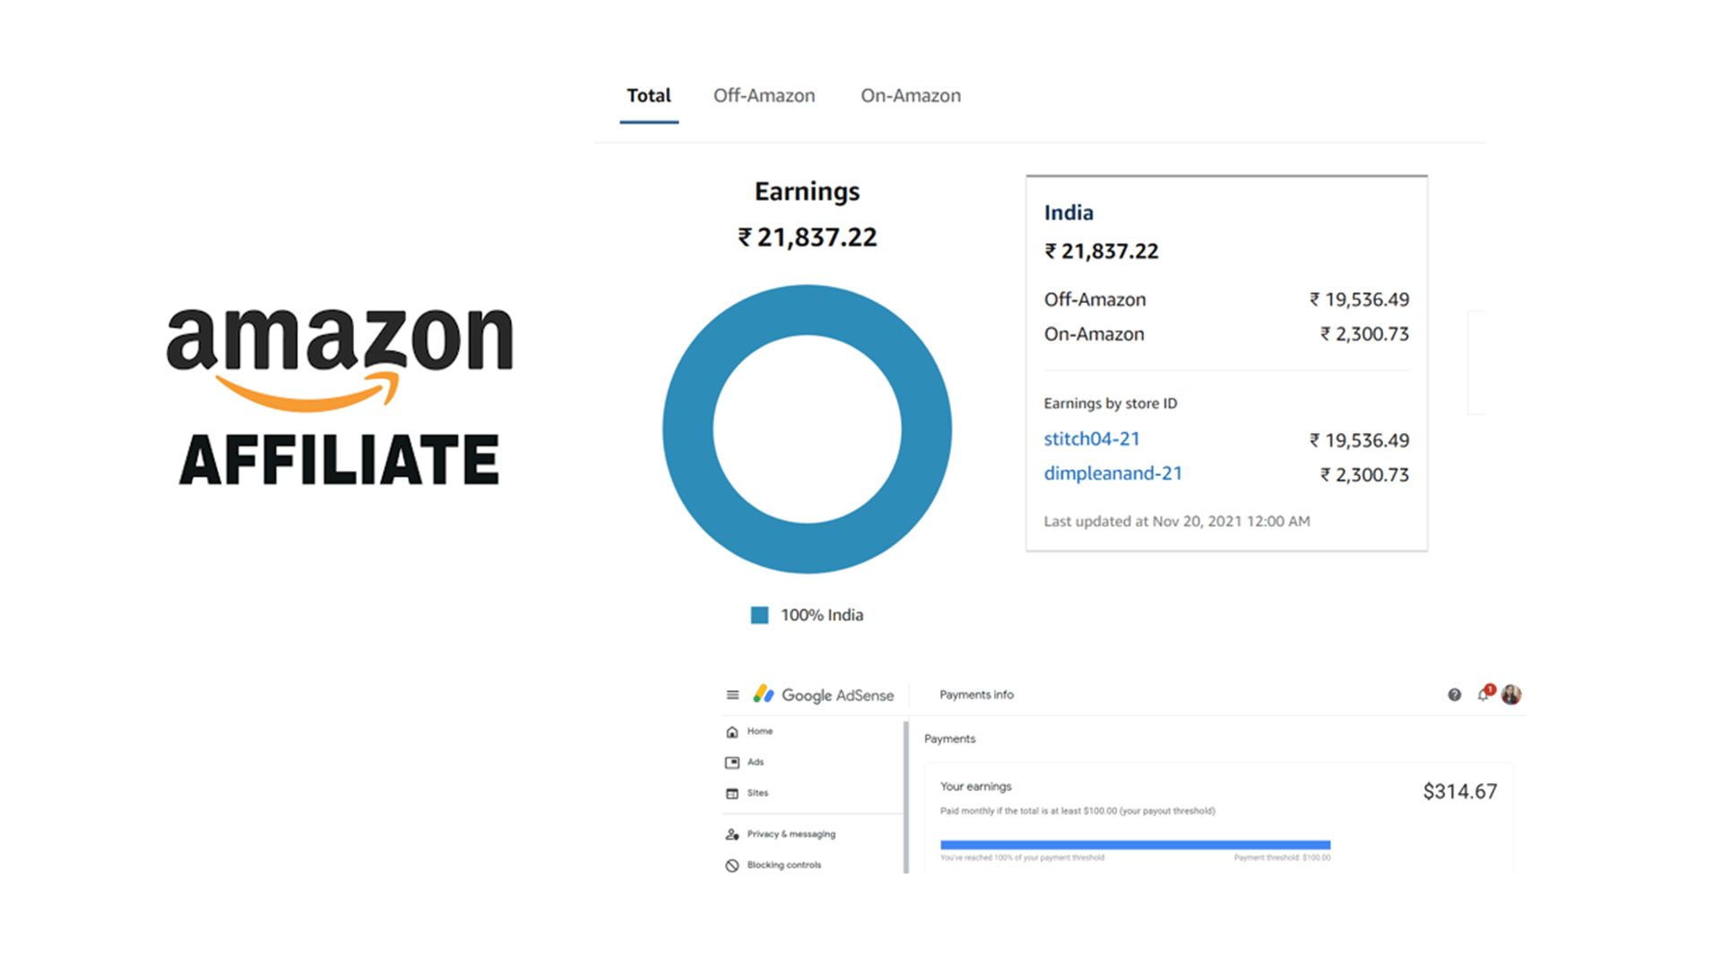Click the account profile avatar
Image resolution: width=1721 pixels, height=968 pixels.
click(1511, 695)
